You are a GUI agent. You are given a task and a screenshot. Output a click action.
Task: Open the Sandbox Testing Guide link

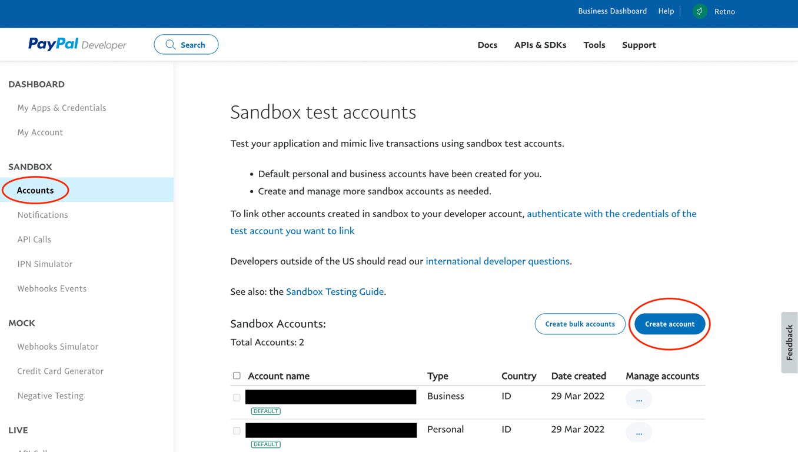335,291
